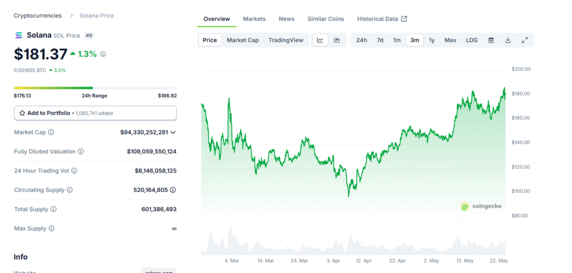Click the price chart peak near 22. May
Viewport: 572px width, 273px height.
click(504, 88)
